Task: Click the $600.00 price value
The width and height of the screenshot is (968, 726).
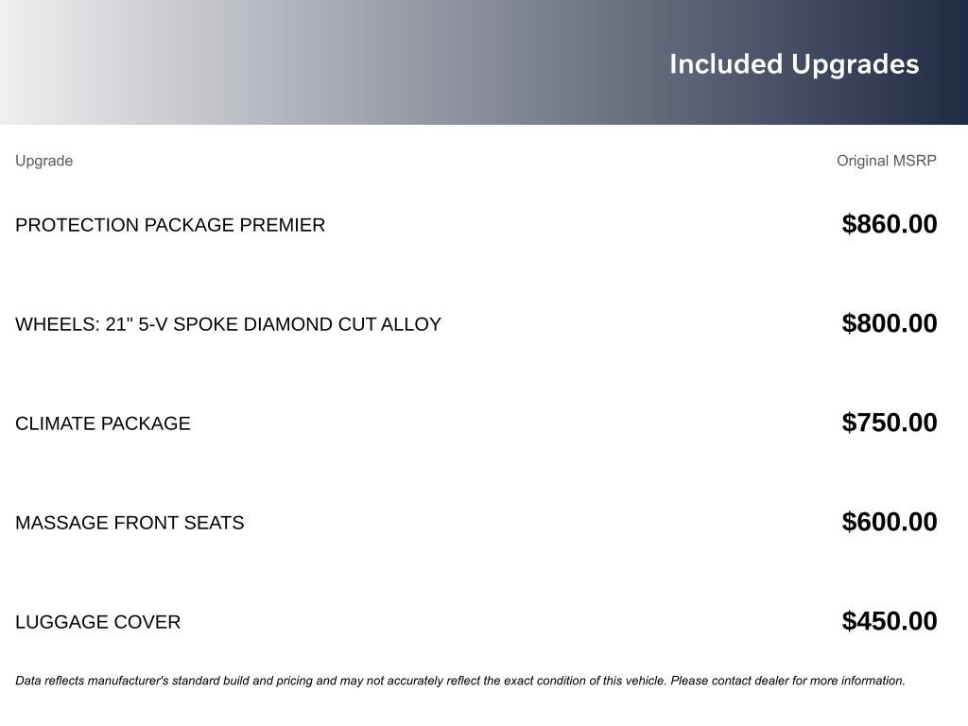Action: [x=889, y=522]
